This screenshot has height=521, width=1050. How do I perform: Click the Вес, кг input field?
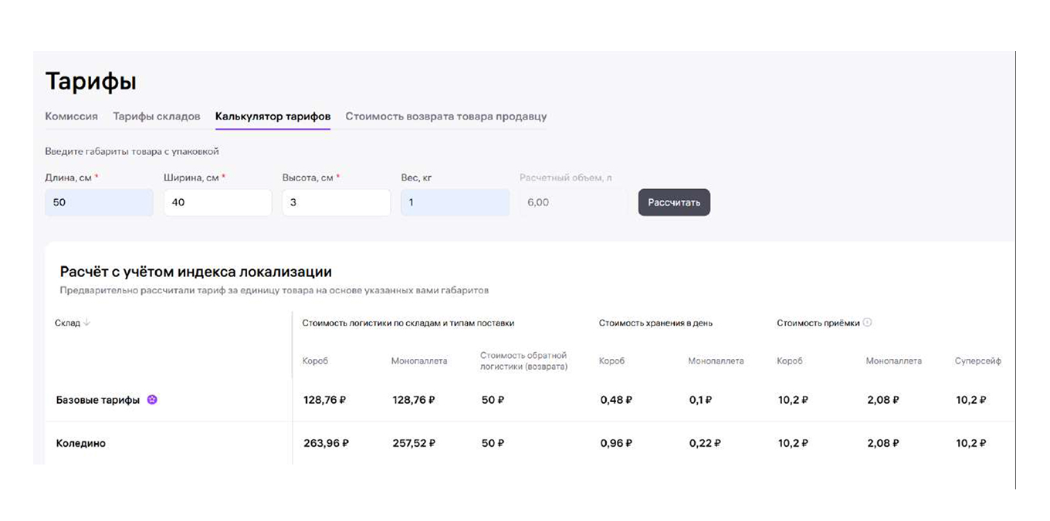click(456, 202)
